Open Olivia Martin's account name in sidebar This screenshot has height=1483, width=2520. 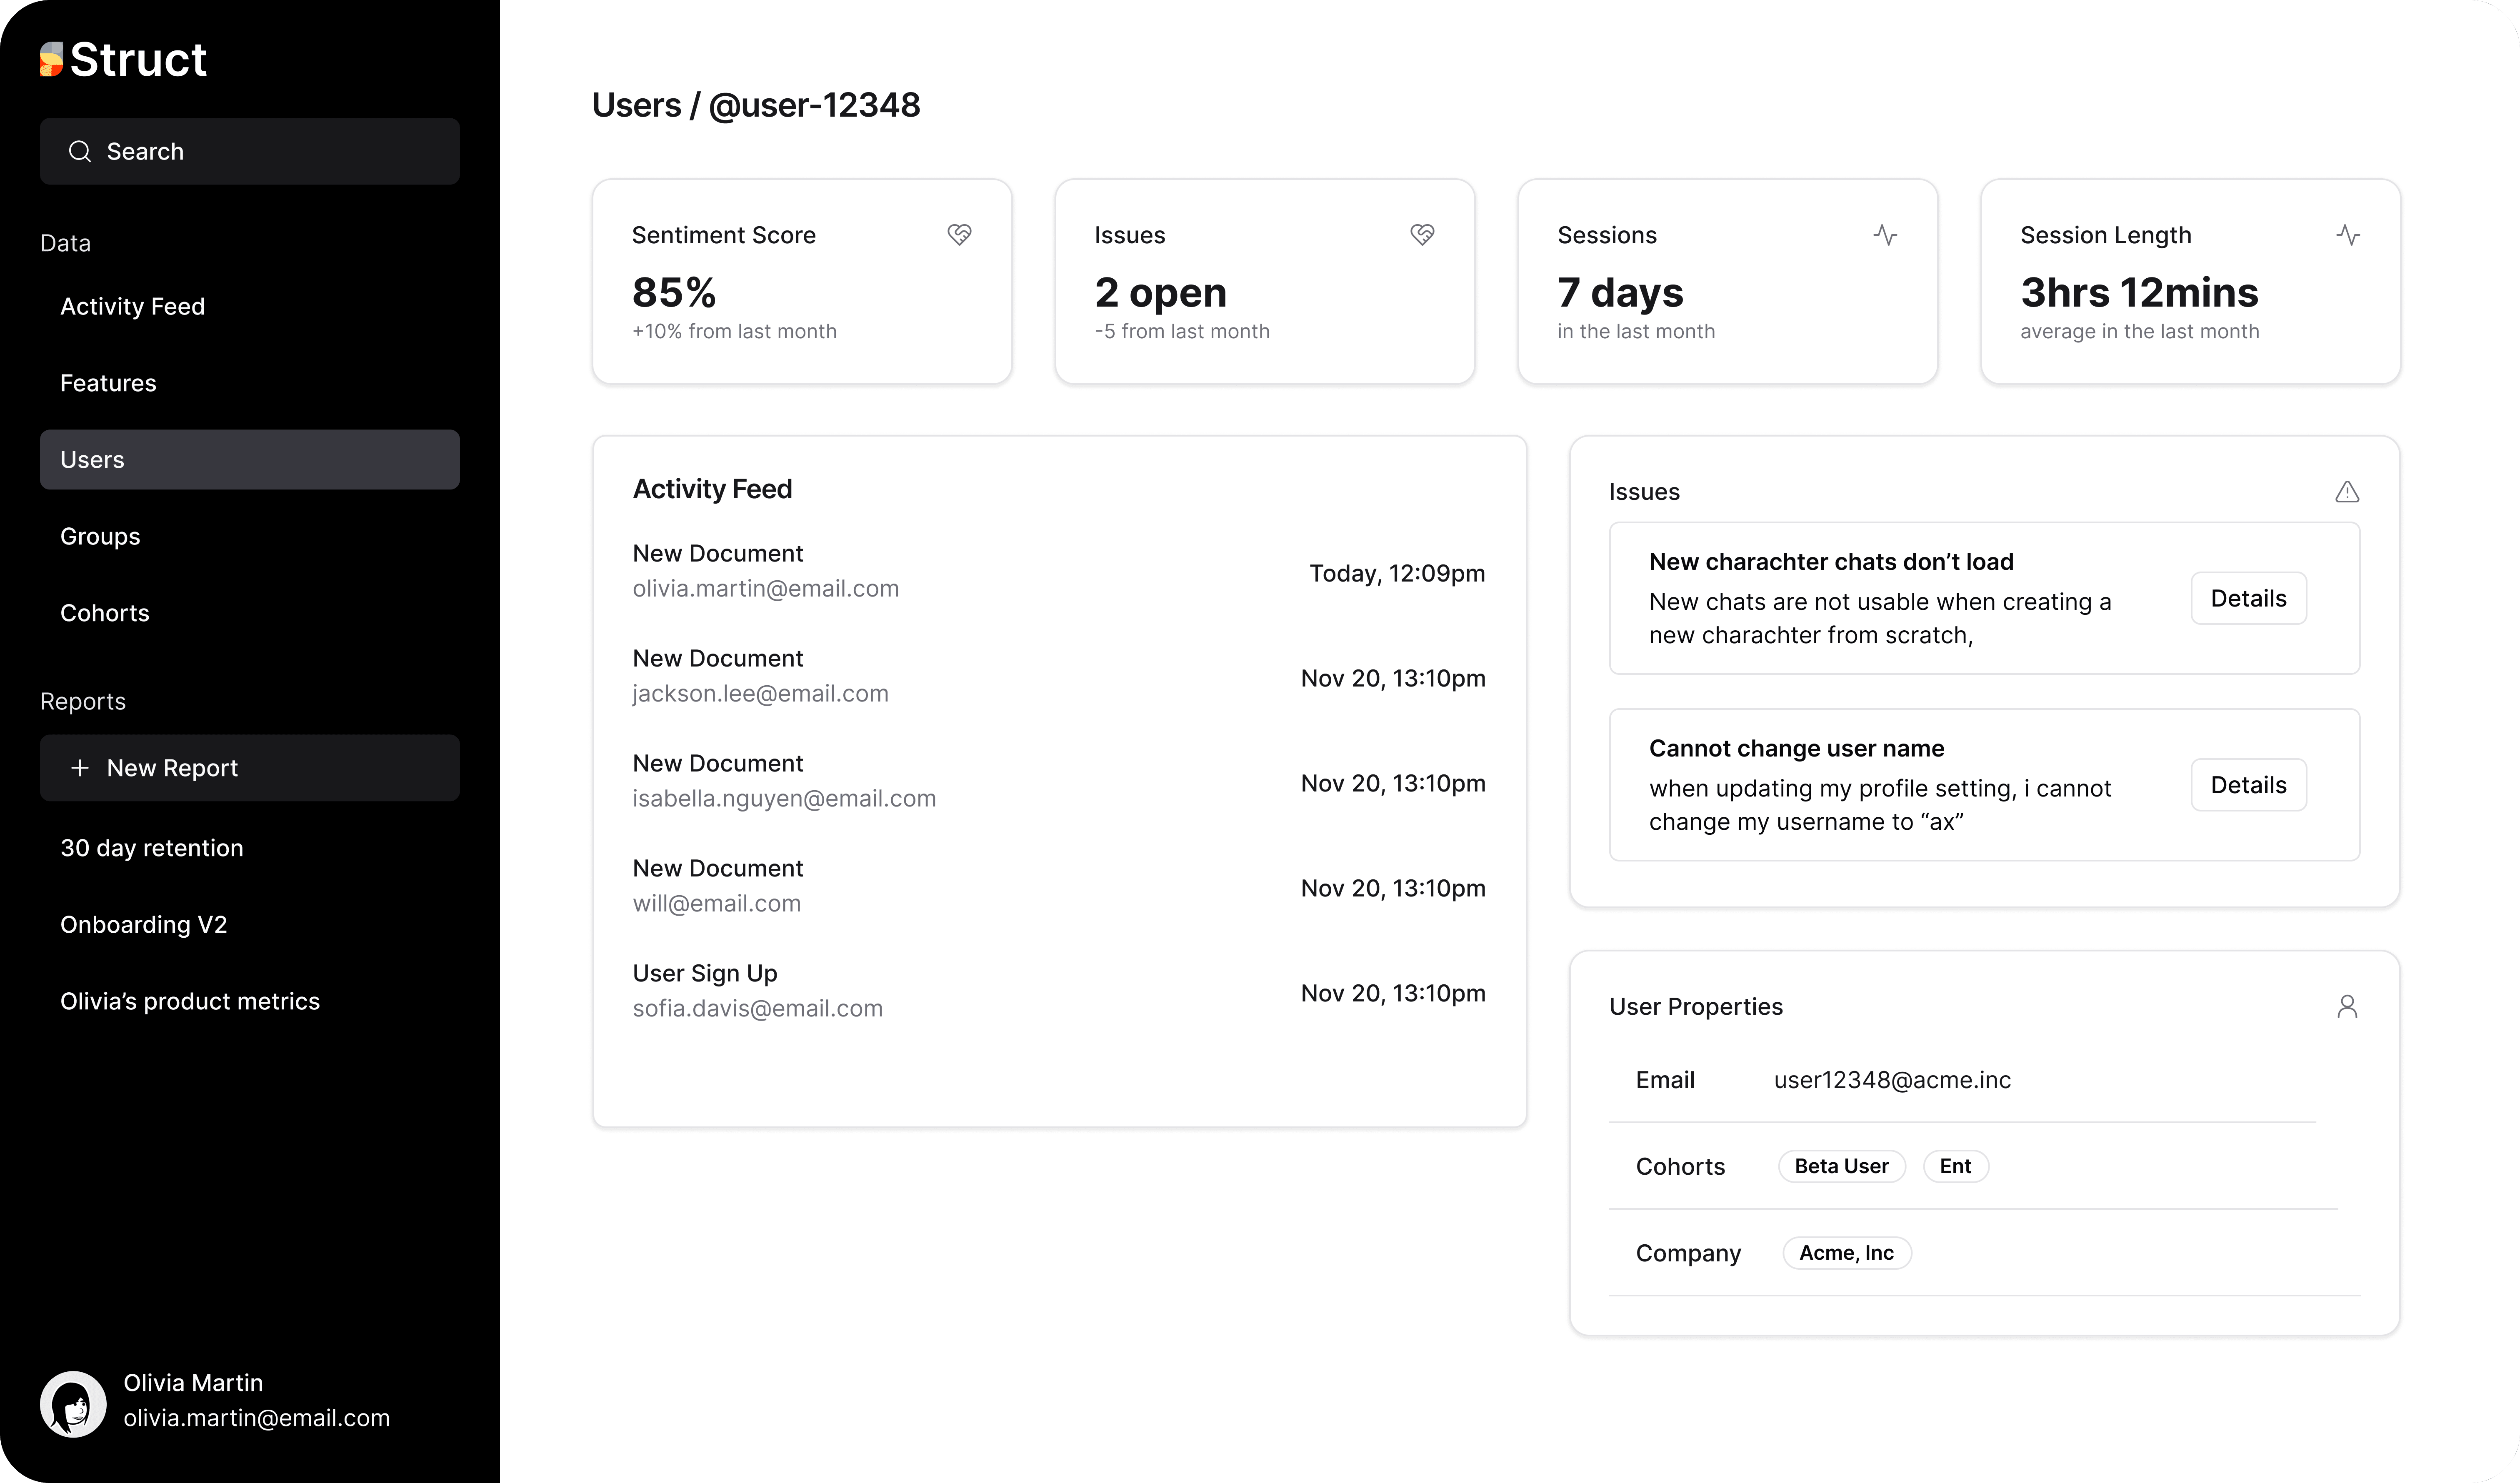193,1383
